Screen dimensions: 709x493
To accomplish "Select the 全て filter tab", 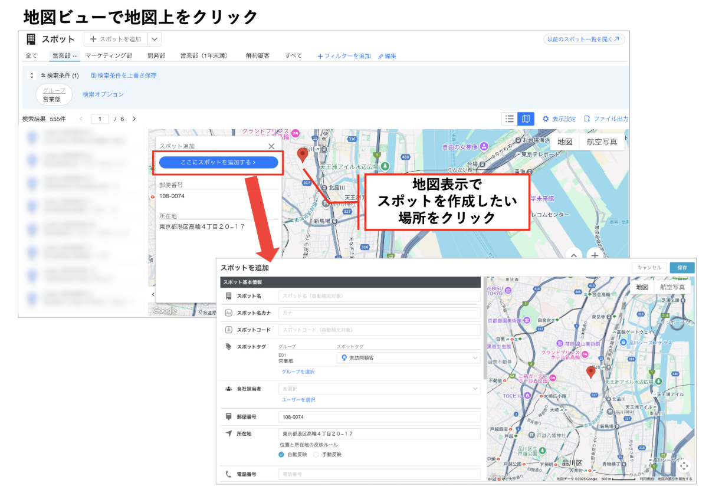I will coord(31,56).
